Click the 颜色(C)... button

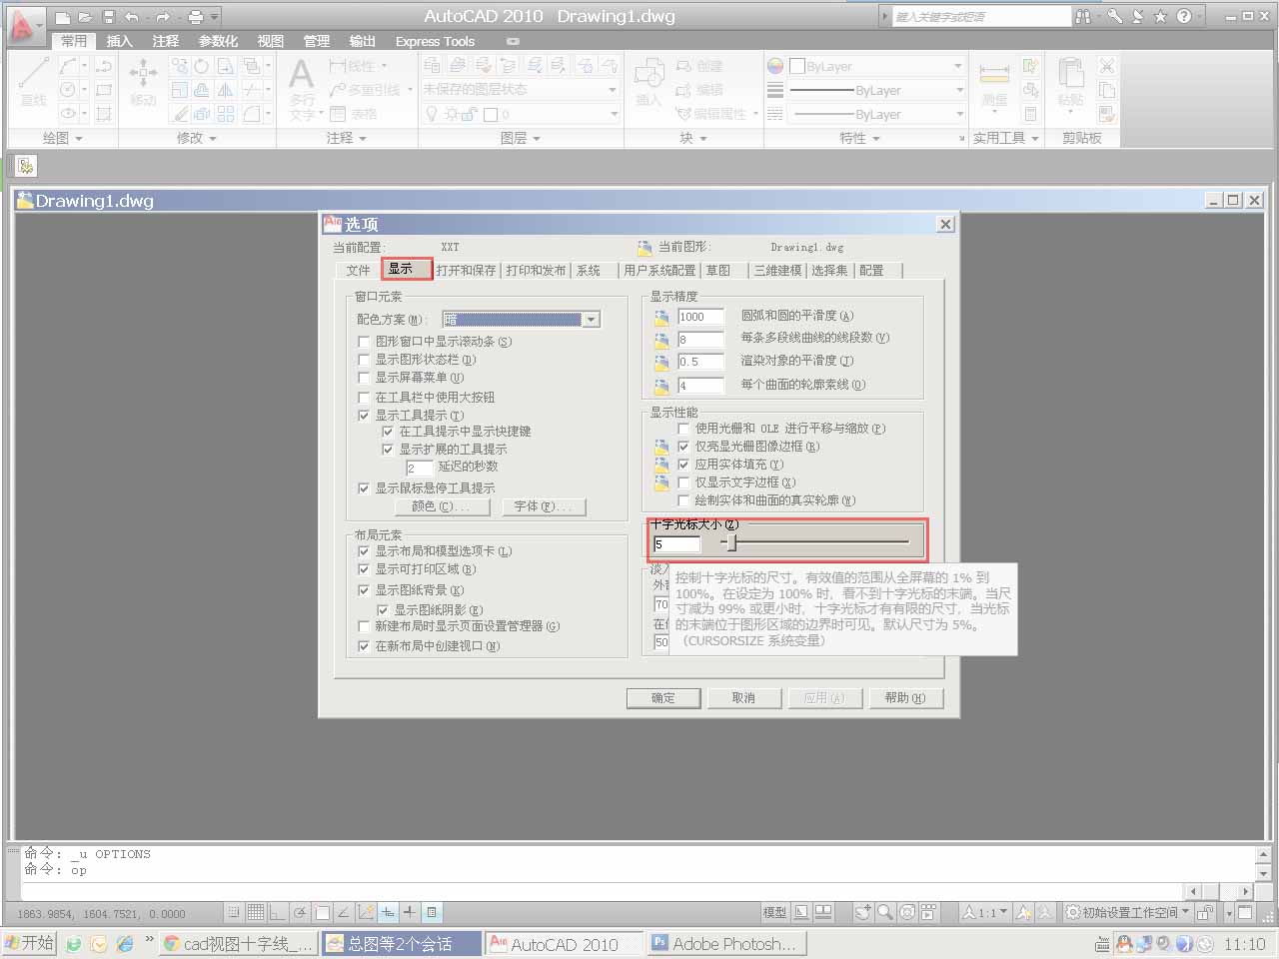point(441,506)
